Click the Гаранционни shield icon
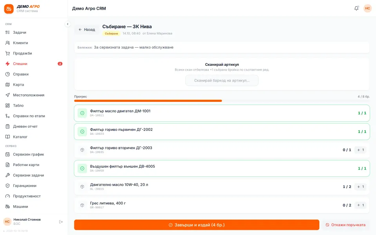Image resolution: width=376 pixels, height=235 pixels. click(8, 186)
